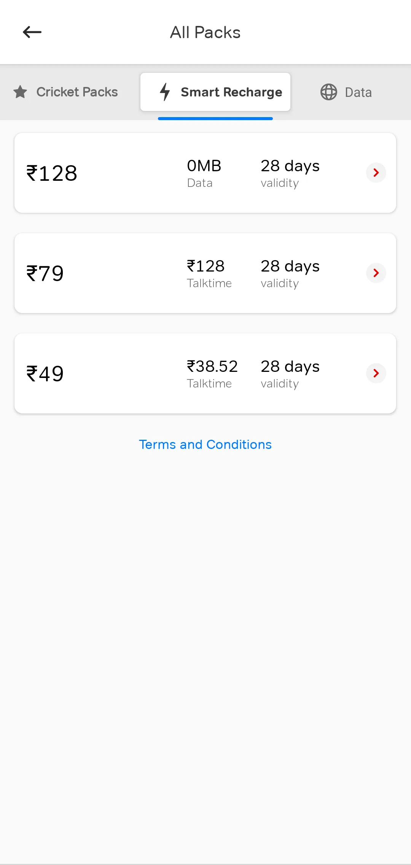Viewport: 411px width, 865px height.
Task: Open ₹128 pack using its red chevron
Action: coord(376,173)
